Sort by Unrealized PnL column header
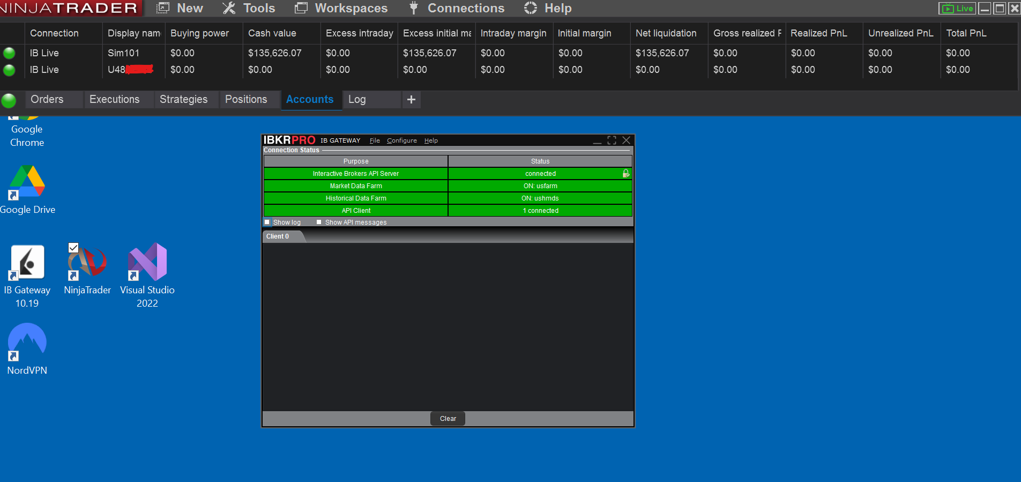 [x=901, y=33]
